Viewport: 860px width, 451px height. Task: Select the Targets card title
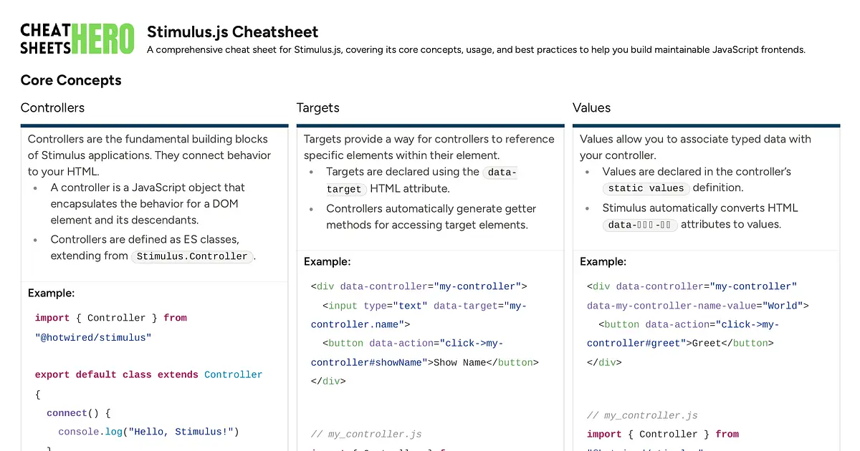click(x=317, y=108)
